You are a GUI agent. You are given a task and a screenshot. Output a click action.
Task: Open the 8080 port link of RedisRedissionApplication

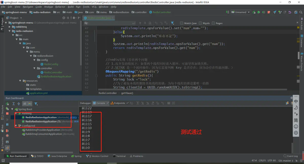click(x=74, y=118)
